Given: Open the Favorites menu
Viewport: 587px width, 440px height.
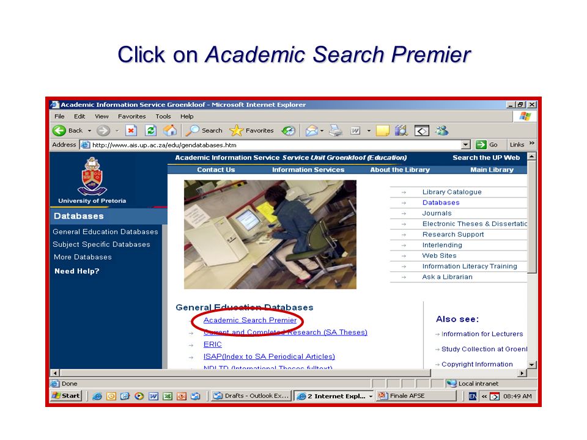Looking at the screenshot, I should (132, 116).
